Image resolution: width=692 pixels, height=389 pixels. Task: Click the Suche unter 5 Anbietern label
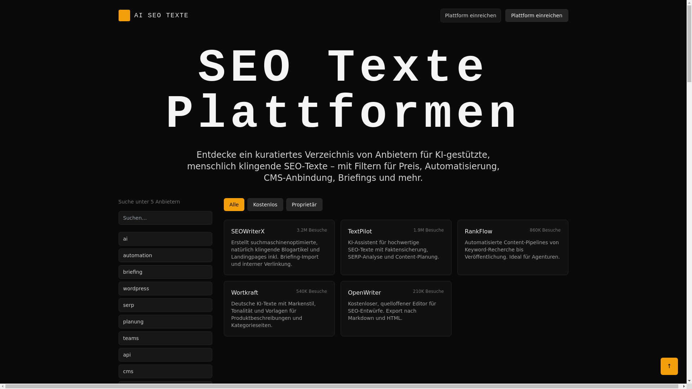(x=149, y=202)
